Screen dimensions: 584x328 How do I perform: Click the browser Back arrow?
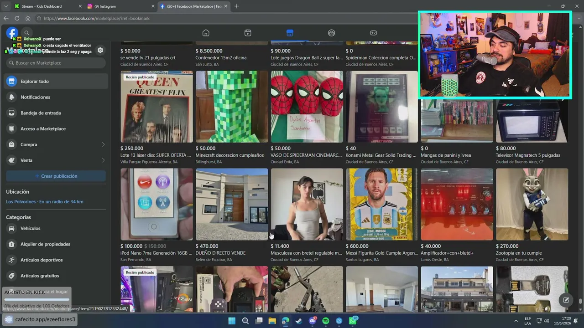click(6, 18)
